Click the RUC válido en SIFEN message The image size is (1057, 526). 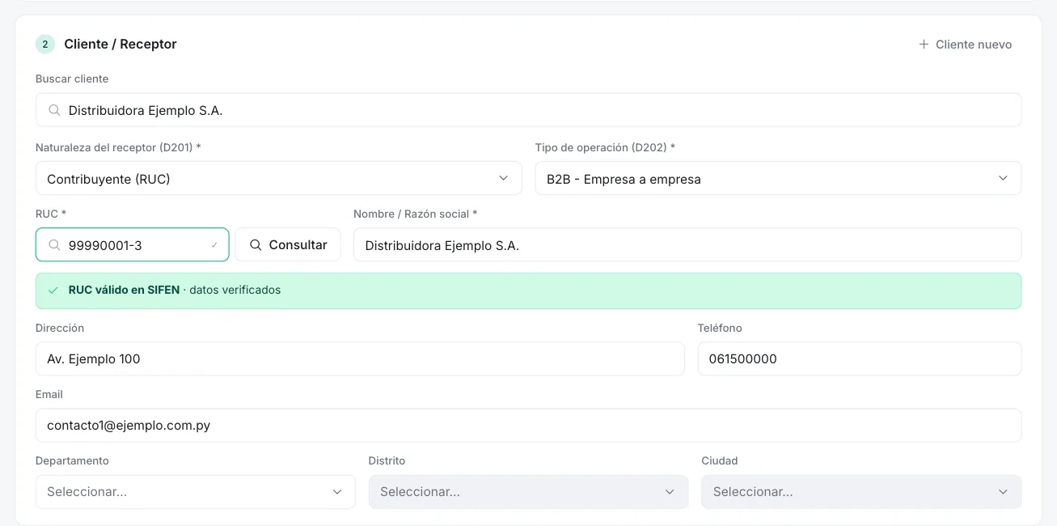528,291
